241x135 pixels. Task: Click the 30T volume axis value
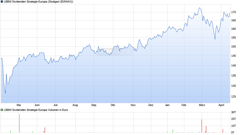[234, 112]
